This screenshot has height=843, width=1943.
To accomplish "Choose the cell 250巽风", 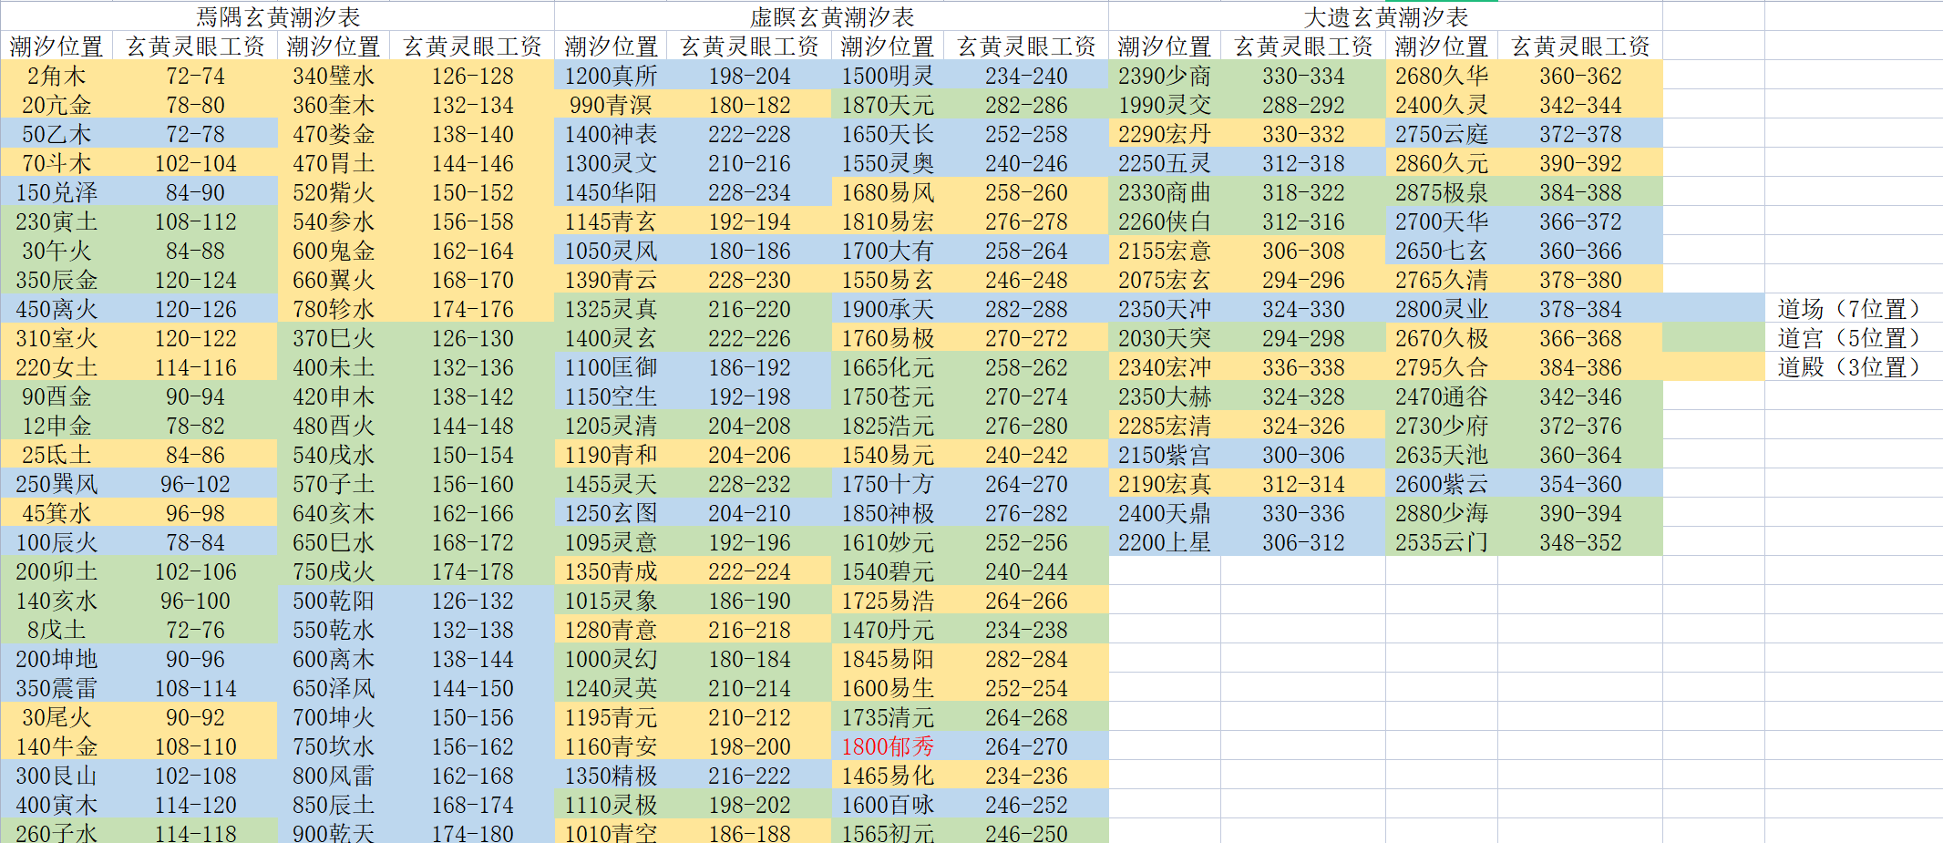I will [x=57, y=483].
